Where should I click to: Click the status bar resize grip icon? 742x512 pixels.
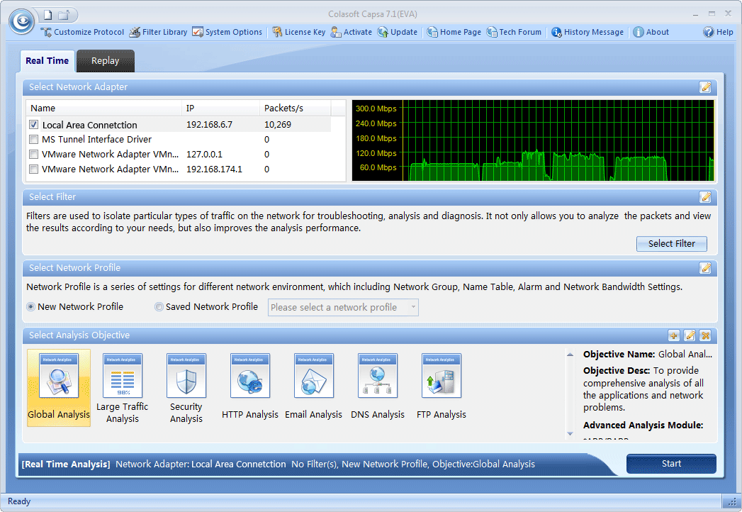733,501
